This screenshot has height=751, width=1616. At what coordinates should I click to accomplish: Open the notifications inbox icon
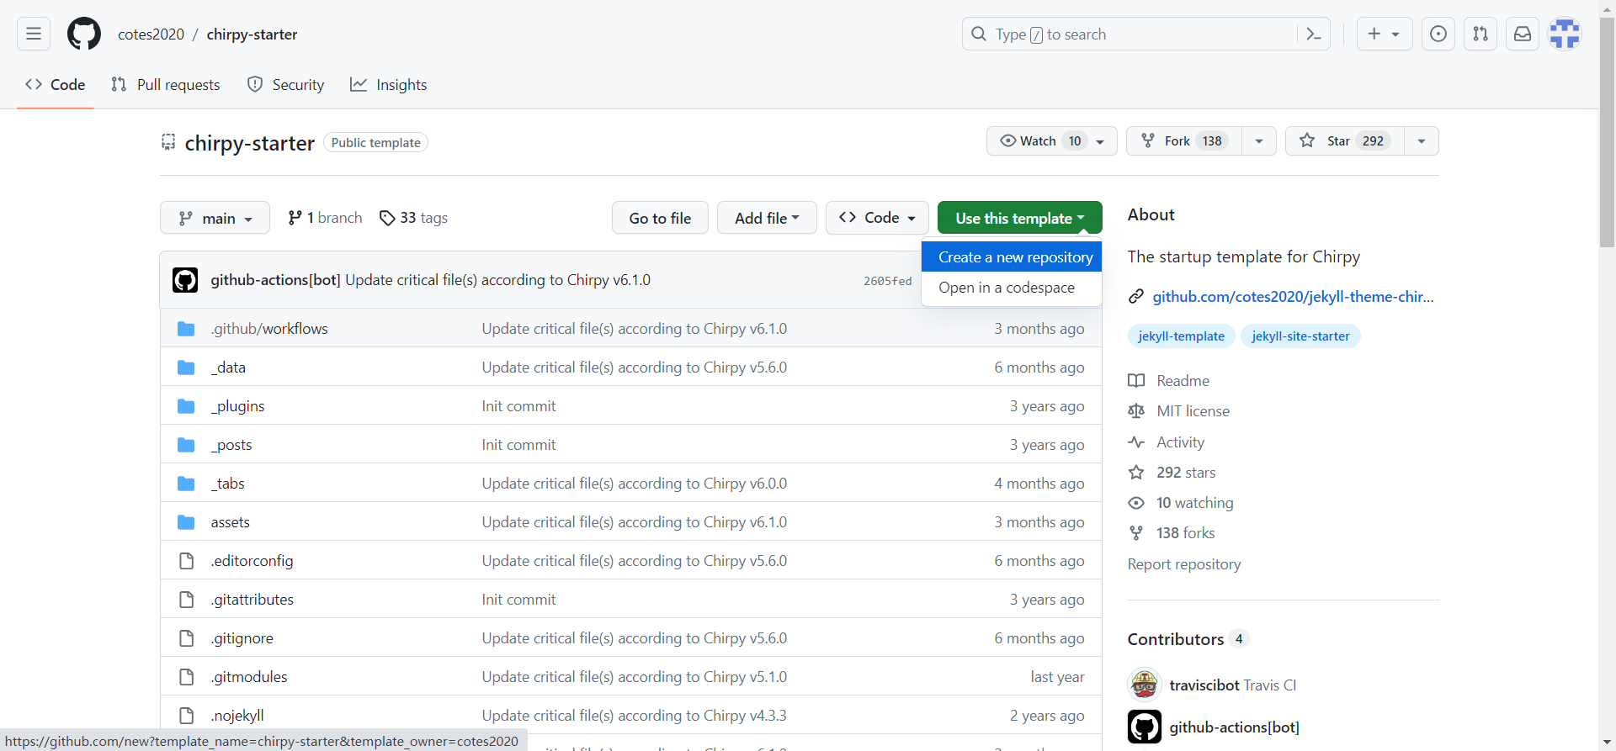1523,34
